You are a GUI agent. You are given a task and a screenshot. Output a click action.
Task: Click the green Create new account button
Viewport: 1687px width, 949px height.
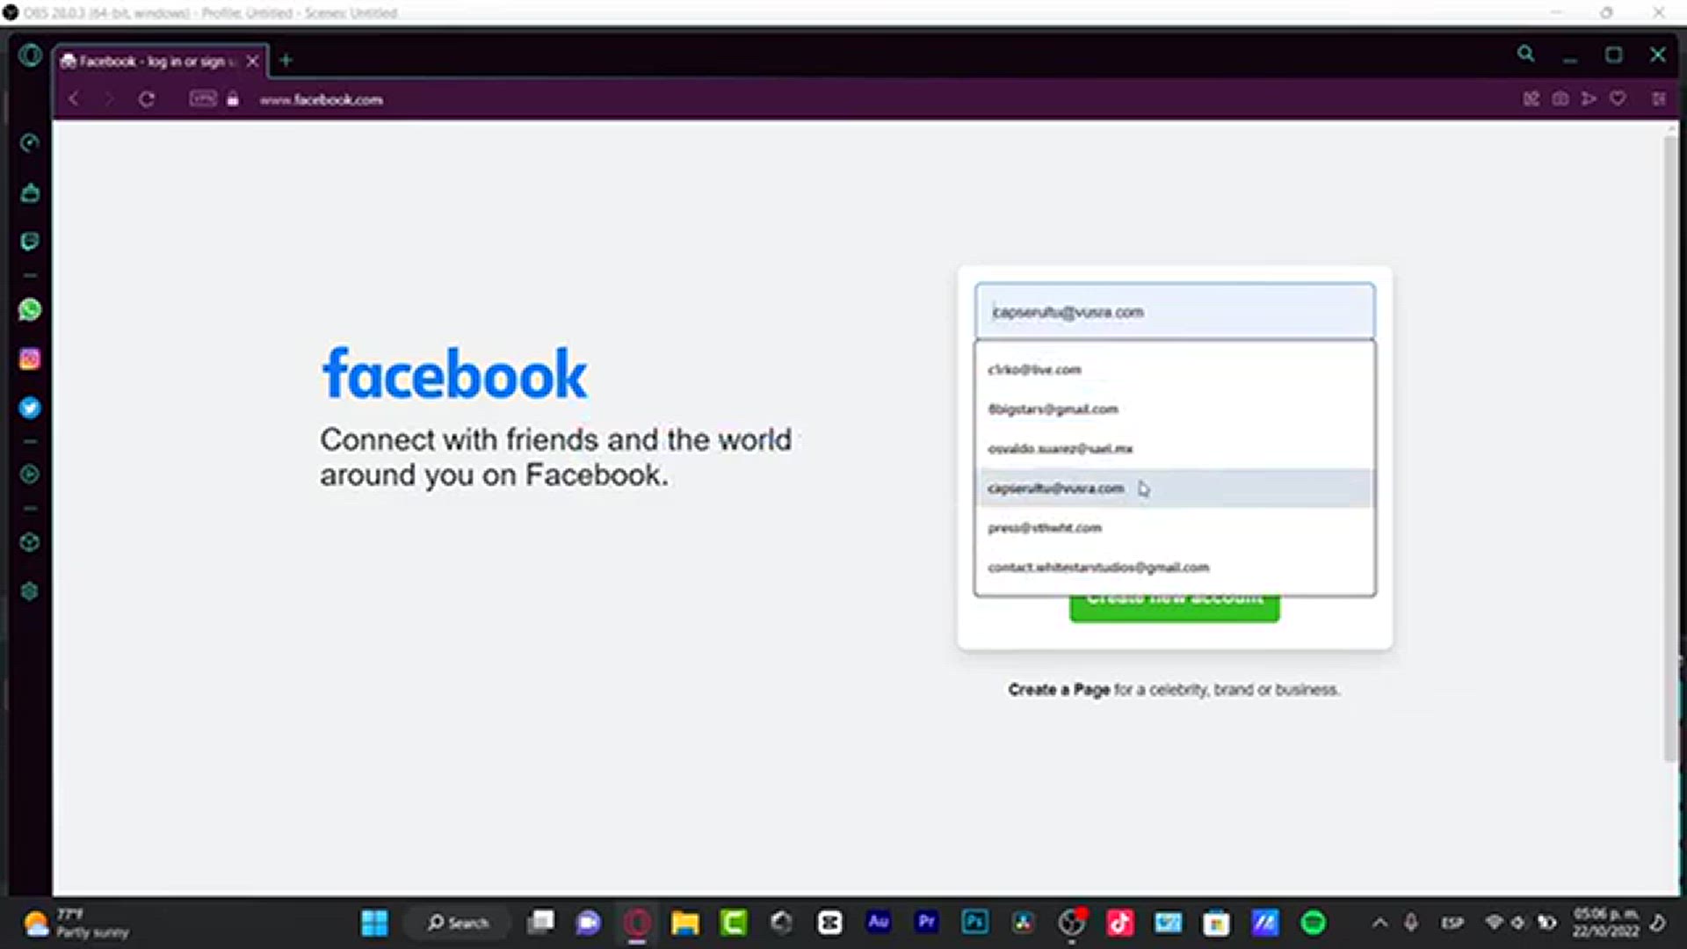pyautogui.click(x=1174, y=610)
